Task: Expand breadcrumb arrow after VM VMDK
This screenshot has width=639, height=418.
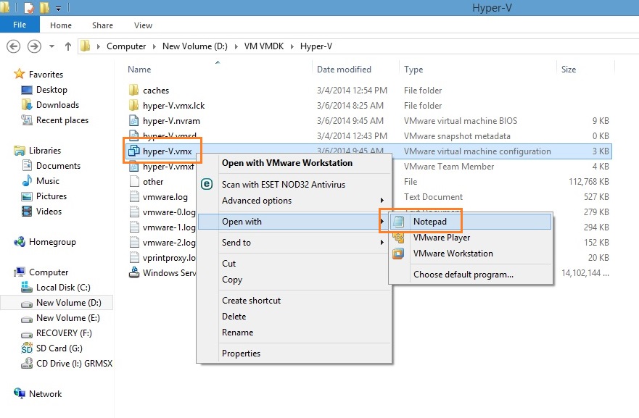Action: 292,46
